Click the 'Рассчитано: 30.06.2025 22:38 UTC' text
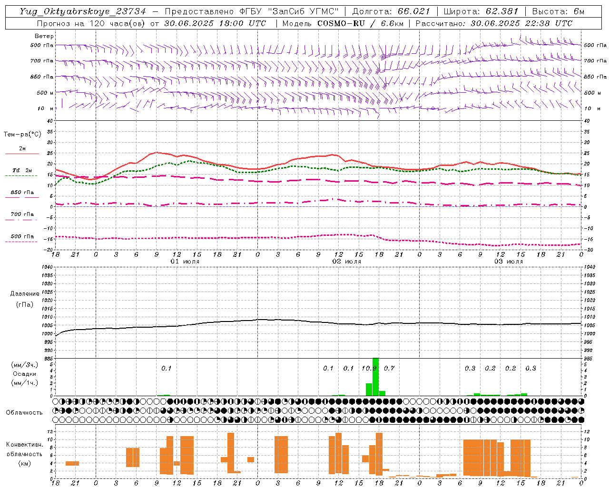This screenshot has width=609, height=487. click(494, 23)
